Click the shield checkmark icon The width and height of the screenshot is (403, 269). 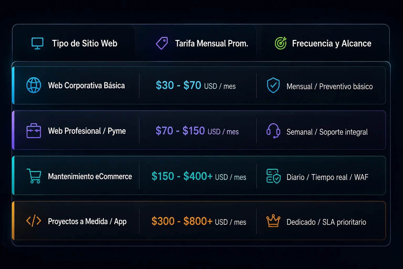pyautogui.click(x=273, y=85)
